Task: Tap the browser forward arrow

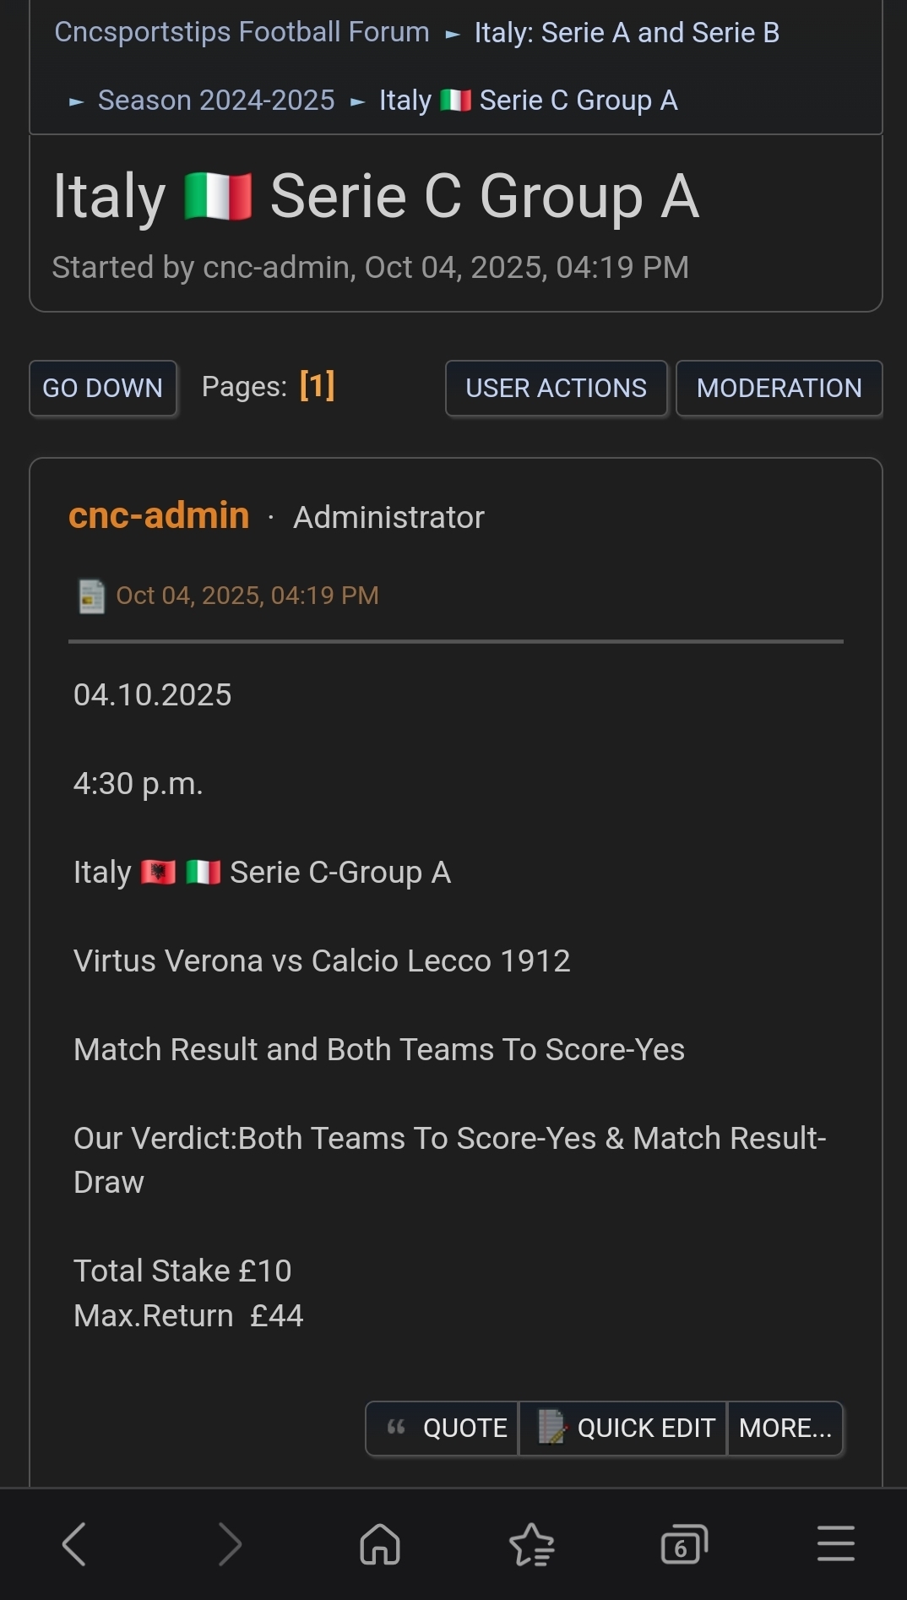Action: [229, 1544]
